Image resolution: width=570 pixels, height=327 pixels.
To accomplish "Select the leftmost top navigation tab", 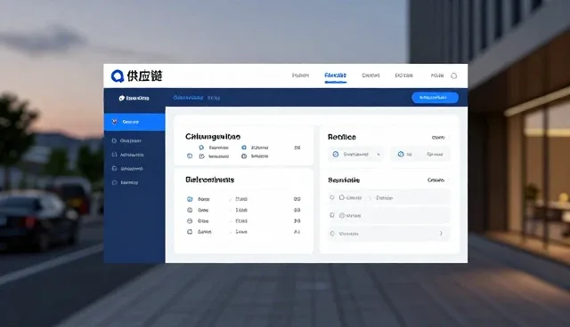I will tap(300, 76).
